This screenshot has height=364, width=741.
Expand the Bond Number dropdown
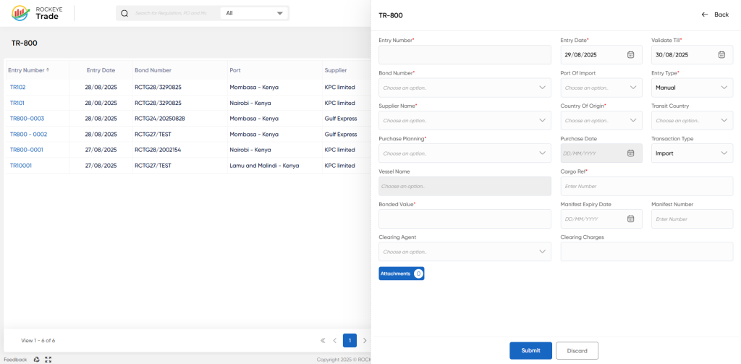click(x=465, y=88)
